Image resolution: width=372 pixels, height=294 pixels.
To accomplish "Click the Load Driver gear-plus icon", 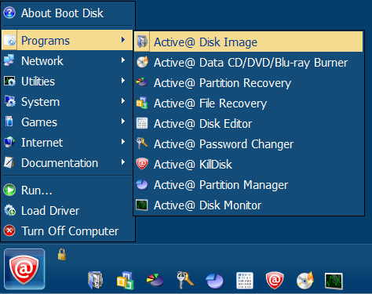I will 10,210.
